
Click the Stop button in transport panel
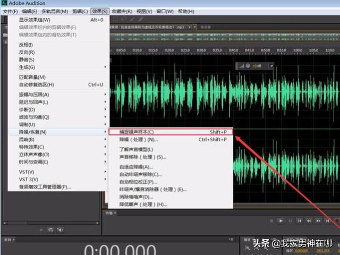tap(271, 221)
